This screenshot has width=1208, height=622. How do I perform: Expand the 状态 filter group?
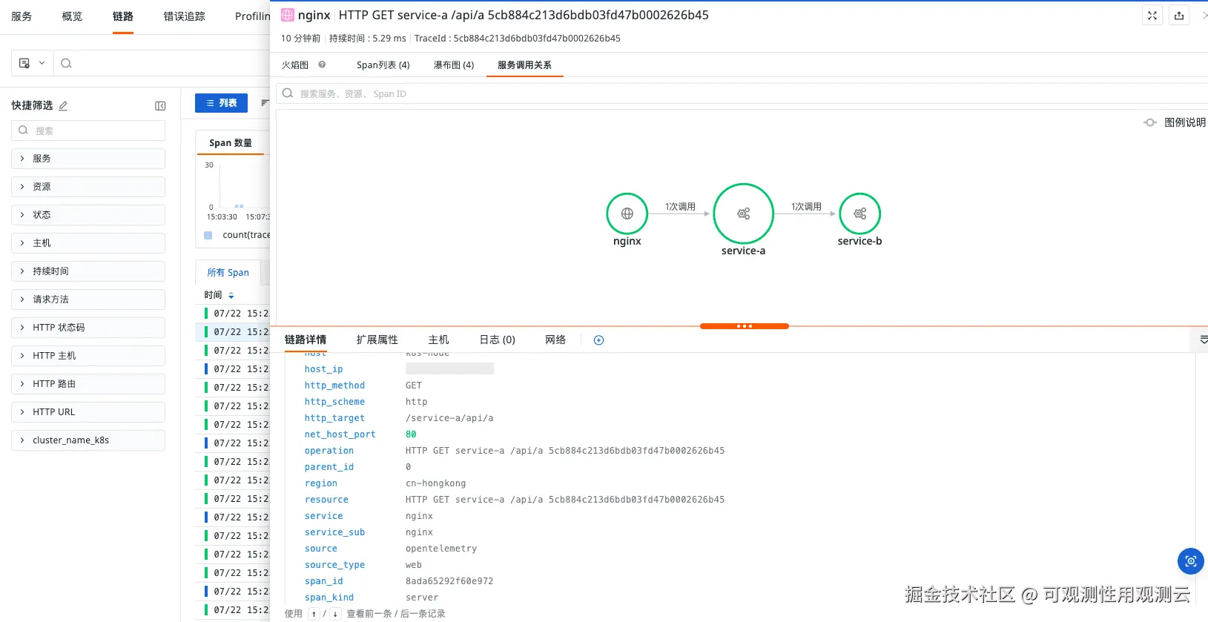click(88, 215)
